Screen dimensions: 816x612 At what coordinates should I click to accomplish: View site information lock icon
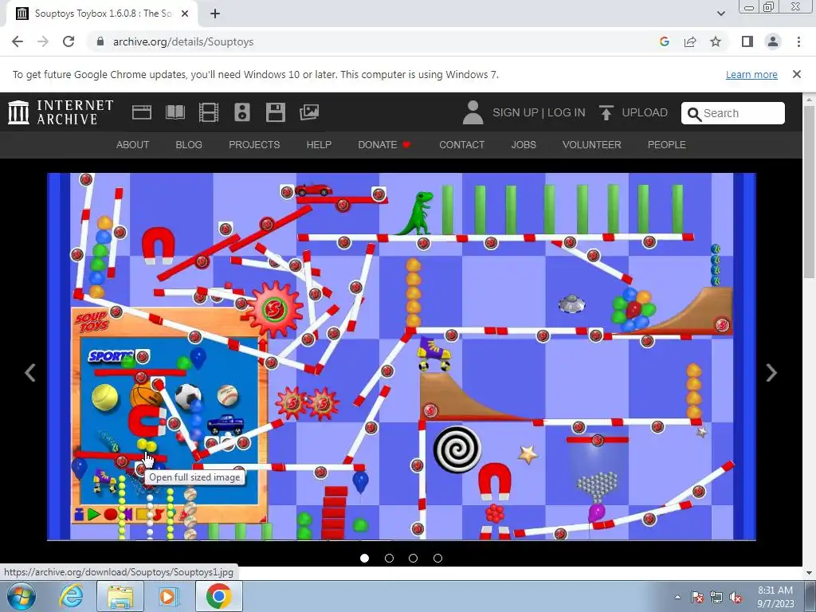pyautogui.click(x=100, y=41)
